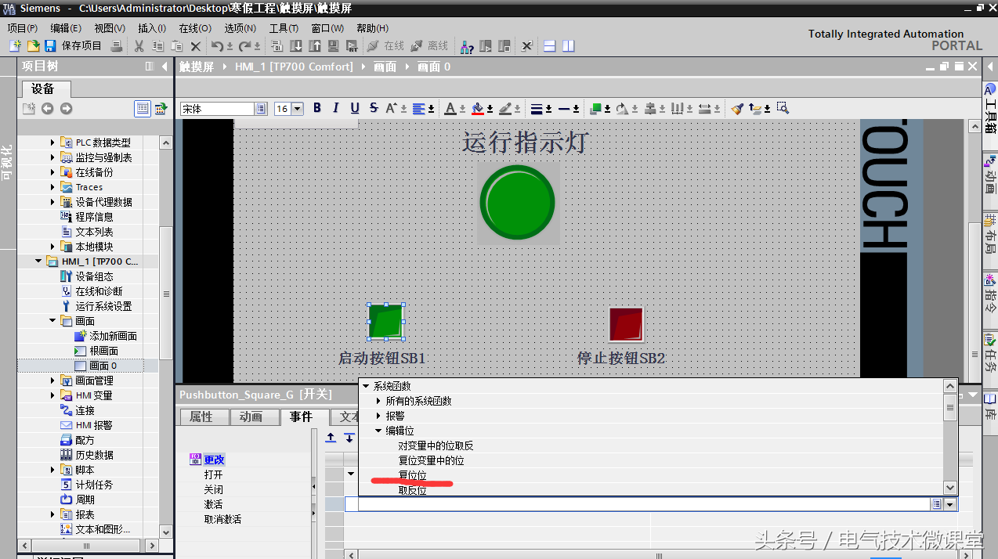998x559 pixels.
Task: Click the Redo arrow icon
Action: pyautogui.click(x=246, y=46)
